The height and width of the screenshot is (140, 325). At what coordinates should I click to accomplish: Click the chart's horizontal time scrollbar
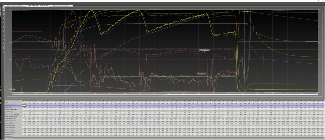[x=165, y=95]
